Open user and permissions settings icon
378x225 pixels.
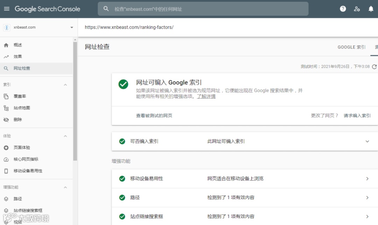point(357,9)
